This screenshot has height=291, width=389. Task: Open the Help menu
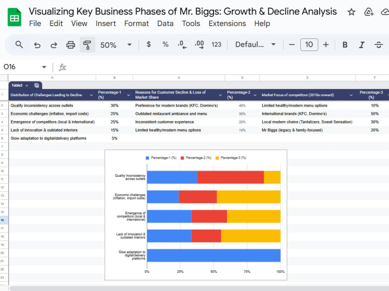pos(262,24)
